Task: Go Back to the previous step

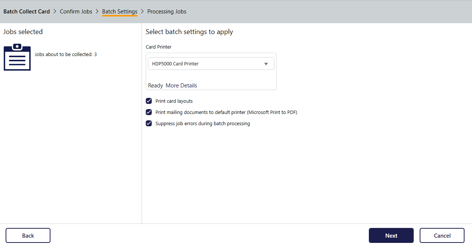Action: (x=28, y=235)
